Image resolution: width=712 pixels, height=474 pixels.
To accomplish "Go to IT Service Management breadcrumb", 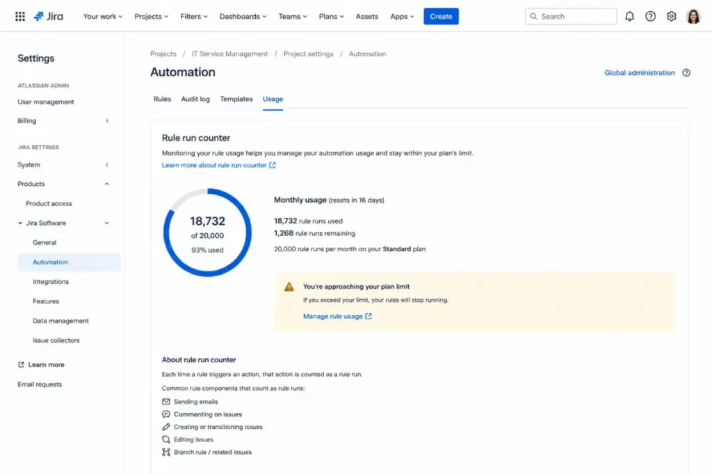I will (229, 53).
